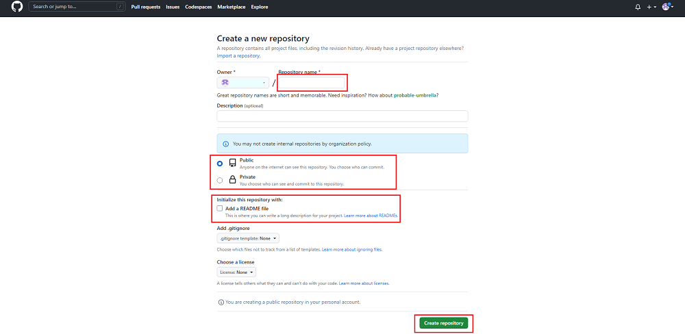Viewport: 685px width, 334px height.
Task: Focus the Description text field
Action: click(342, 116)
